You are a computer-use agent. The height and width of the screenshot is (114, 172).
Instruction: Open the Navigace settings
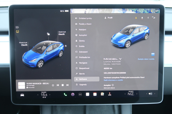pos(81,63)
